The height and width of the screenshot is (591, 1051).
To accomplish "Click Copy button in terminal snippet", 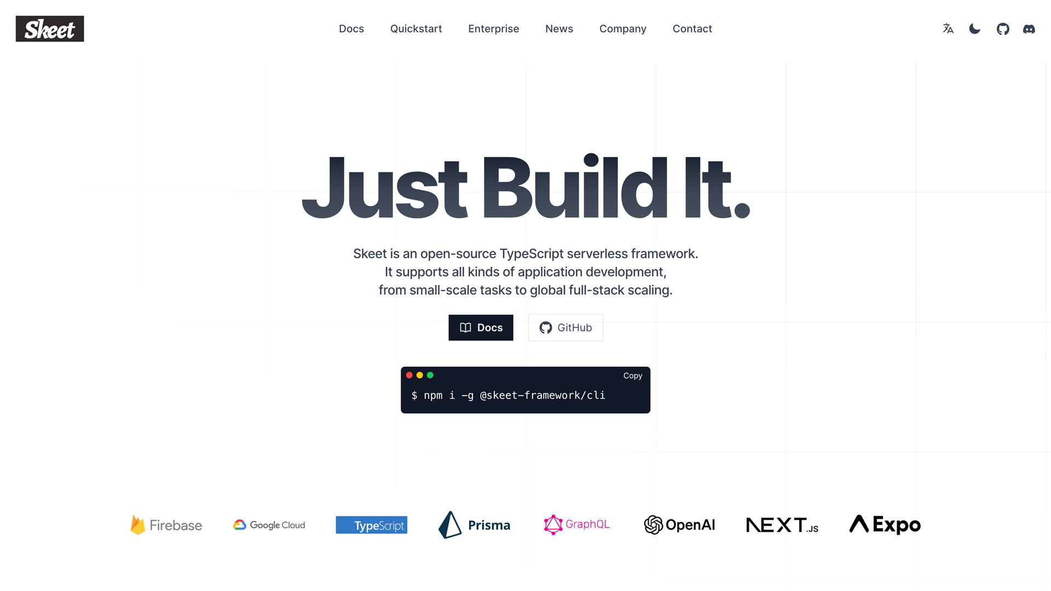I will click(x=632, y=375).
